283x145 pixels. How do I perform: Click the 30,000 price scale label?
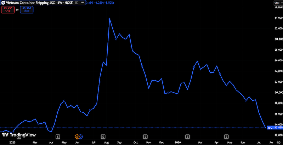tap(278, 39)
